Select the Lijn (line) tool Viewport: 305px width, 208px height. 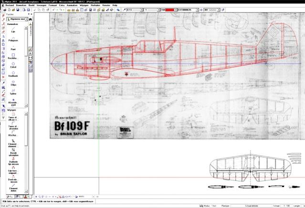click(x=13, y=30)
